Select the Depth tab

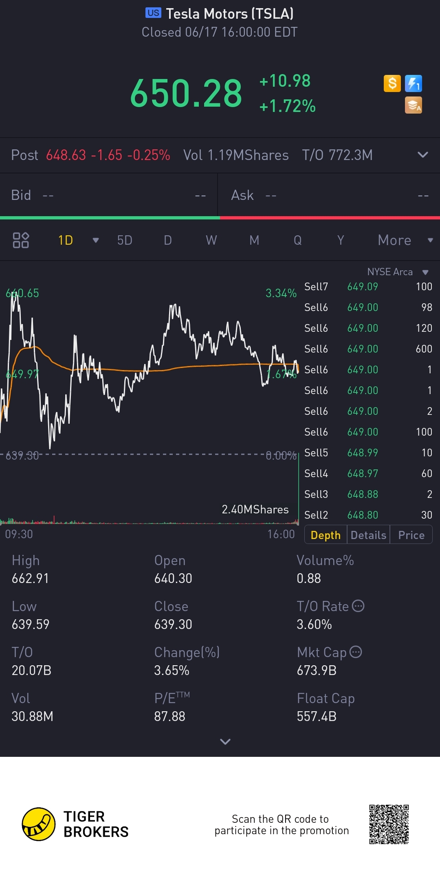point(326,535)
